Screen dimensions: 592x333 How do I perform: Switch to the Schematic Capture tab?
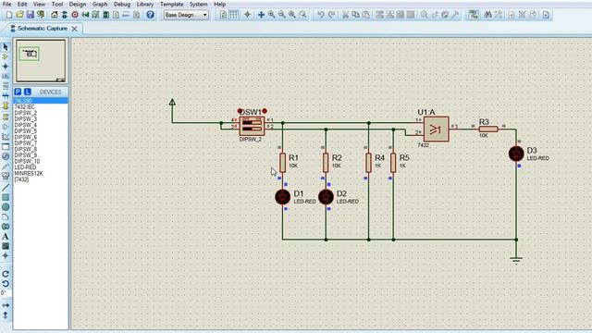pos(43,29)
